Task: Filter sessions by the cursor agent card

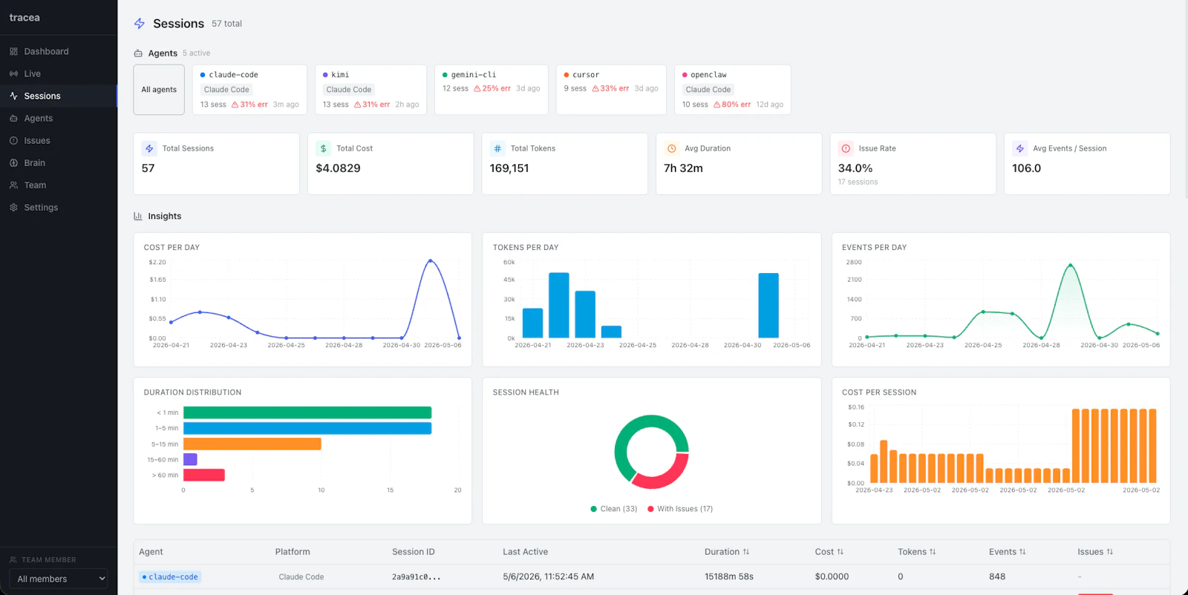Action: (x=611, y=90)
